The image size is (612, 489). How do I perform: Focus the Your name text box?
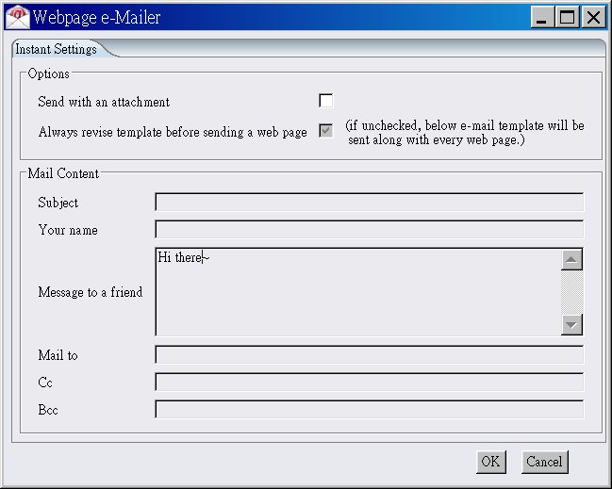pos(369,229)
